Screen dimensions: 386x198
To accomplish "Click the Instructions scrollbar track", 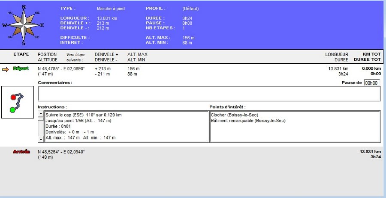I will click(x=41, y=127).
